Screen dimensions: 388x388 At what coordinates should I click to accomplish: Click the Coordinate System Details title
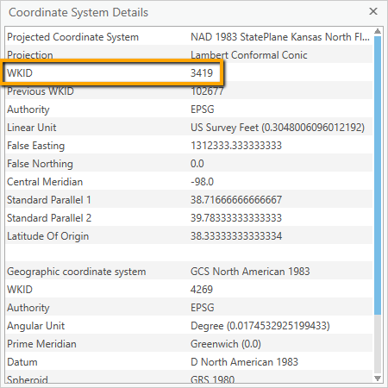point(78,13)
